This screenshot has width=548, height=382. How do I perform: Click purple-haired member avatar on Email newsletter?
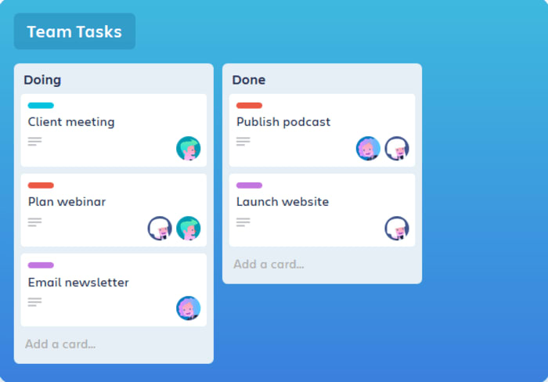[x=189, y=308]
